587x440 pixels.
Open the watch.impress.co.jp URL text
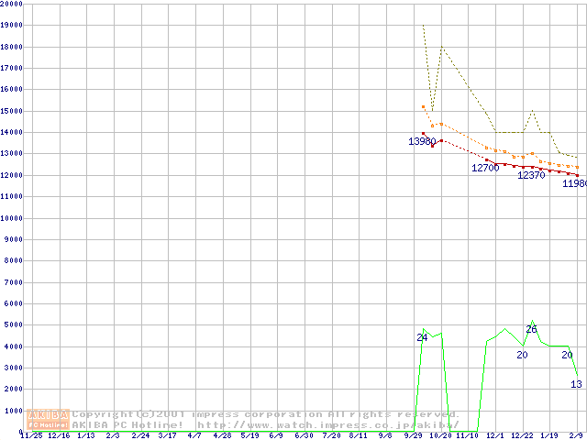coord(327,424)
